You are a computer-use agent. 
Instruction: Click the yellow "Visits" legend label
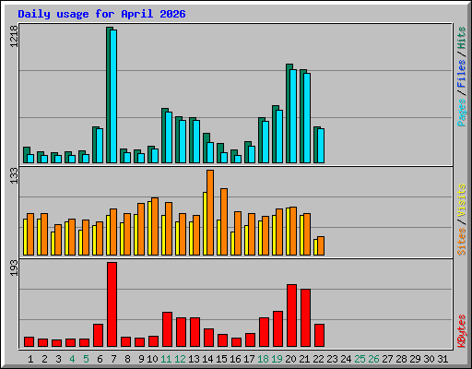point(461,201)
